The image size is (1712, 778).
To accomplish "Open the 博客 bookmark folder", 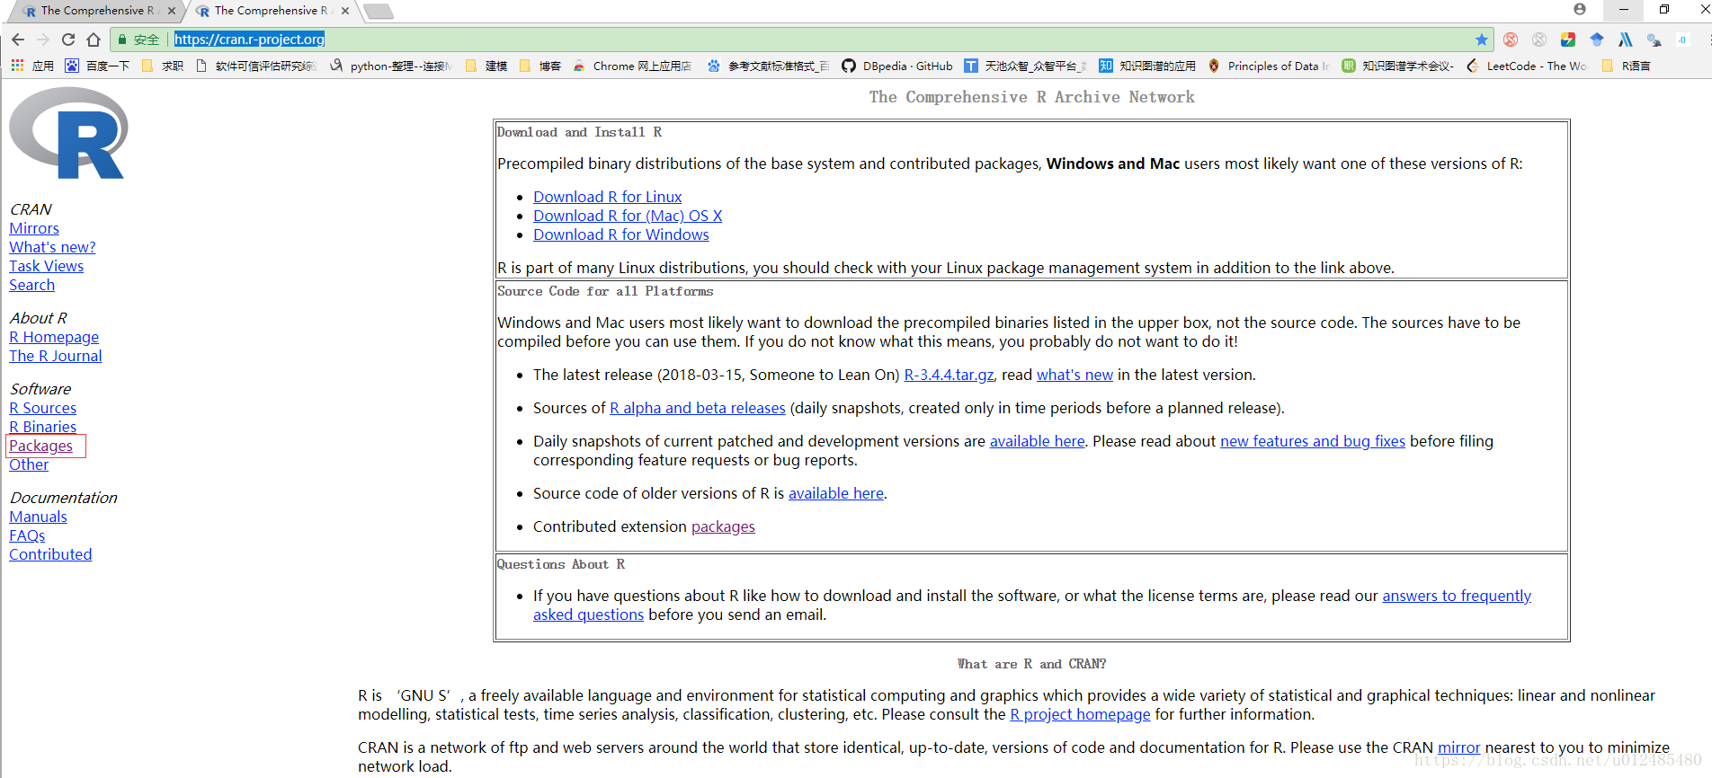I will 540,66.
